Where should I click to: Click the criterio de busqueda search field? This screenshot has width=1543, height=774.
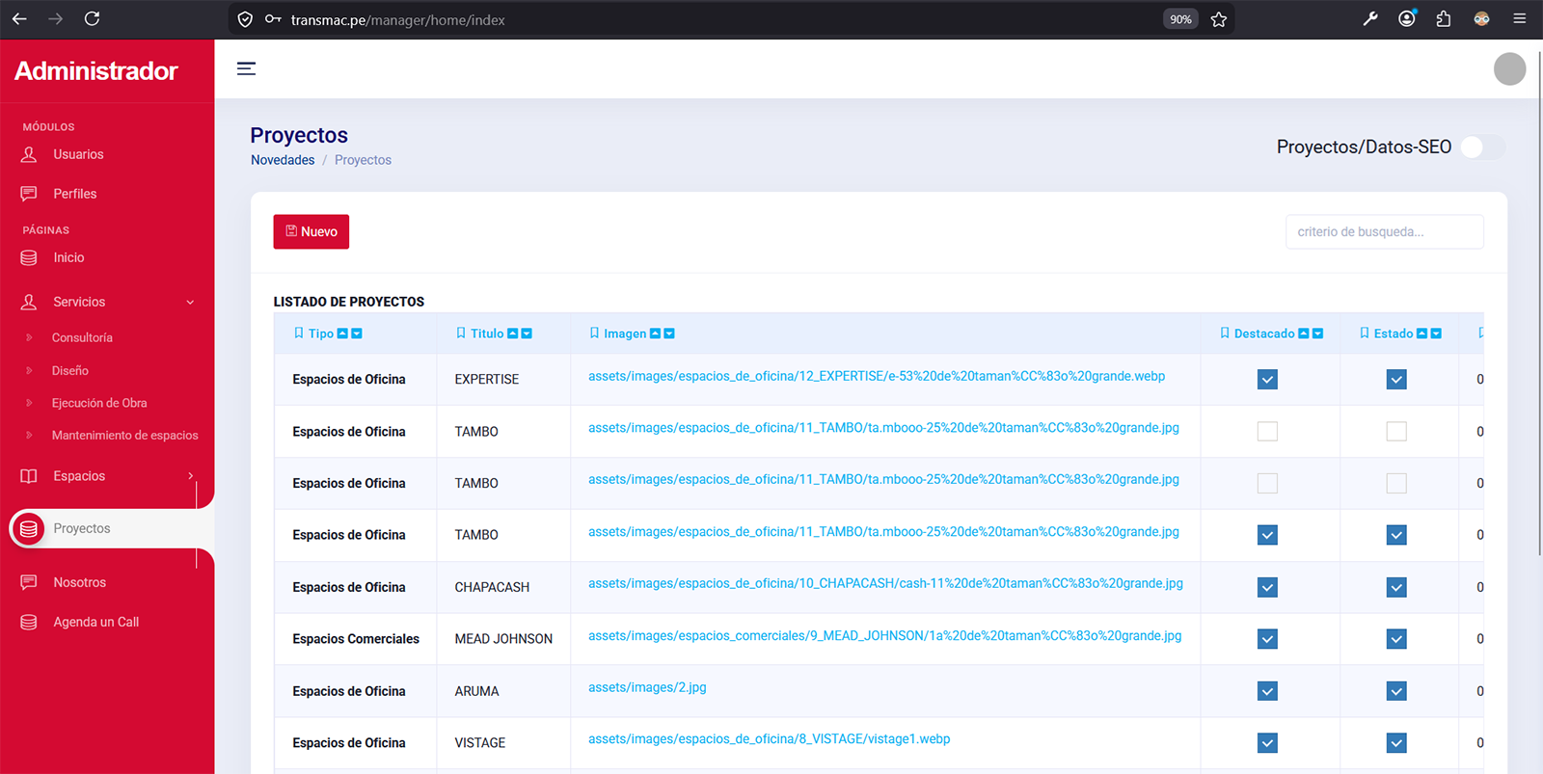point(1384,231)
